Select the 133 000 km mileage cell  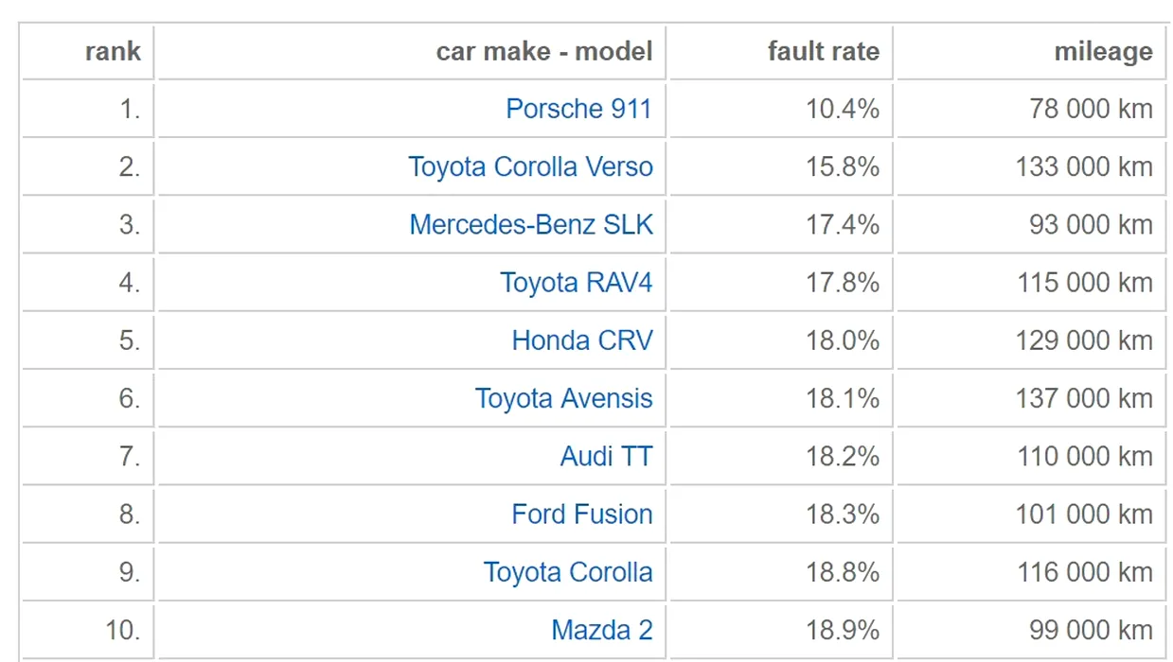click(1031, 166)
